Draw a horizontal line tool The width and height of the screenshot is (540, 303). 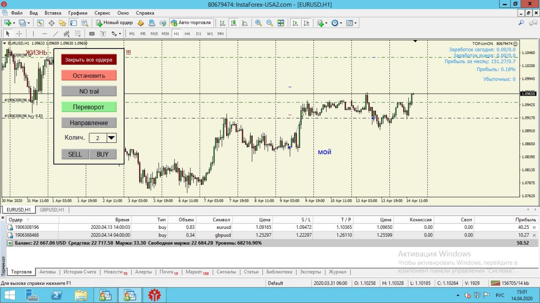(44, 34)
